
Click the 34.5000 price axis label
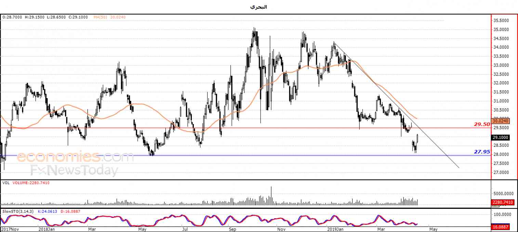coord(501,38)
